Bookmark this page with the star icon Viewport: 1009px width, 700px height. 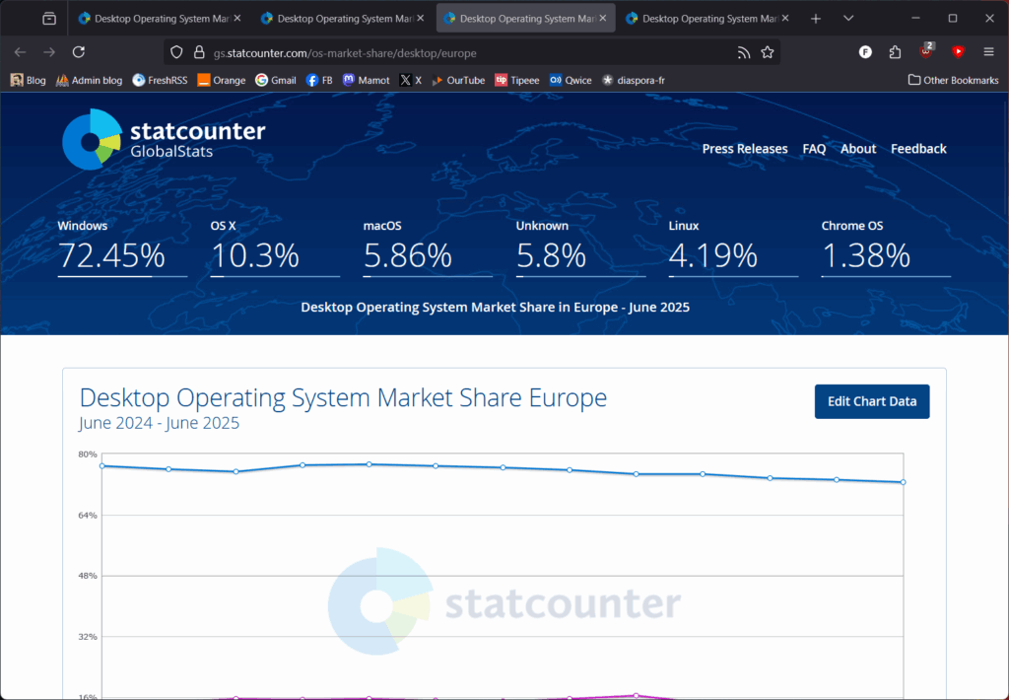point(768,52)
